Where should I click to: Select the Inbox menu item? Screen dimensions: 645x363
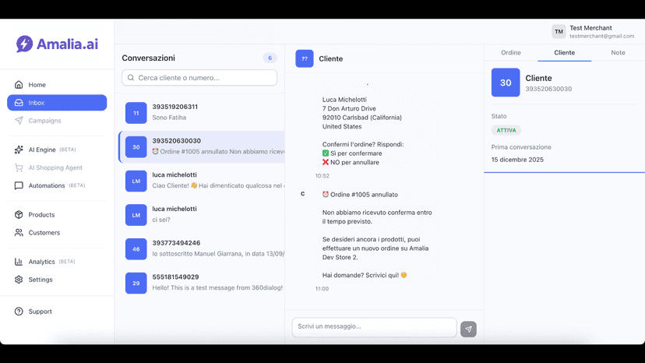click(57, 103)
